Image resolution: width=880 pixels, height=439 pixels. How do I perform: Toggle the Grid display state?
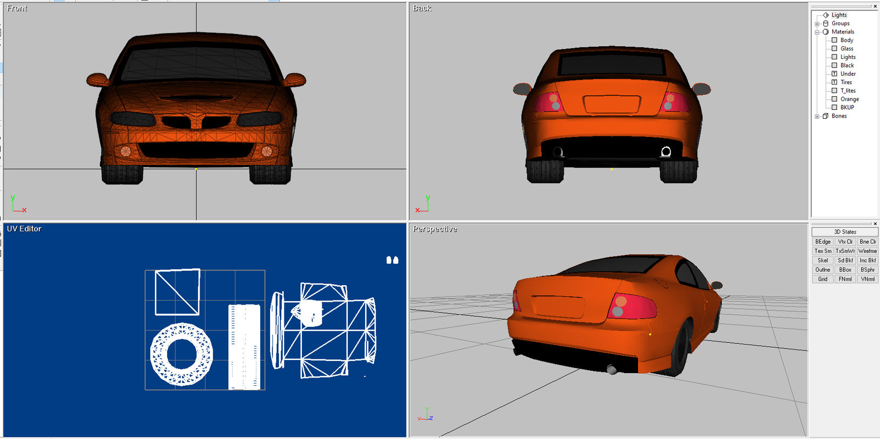point(823,279)
